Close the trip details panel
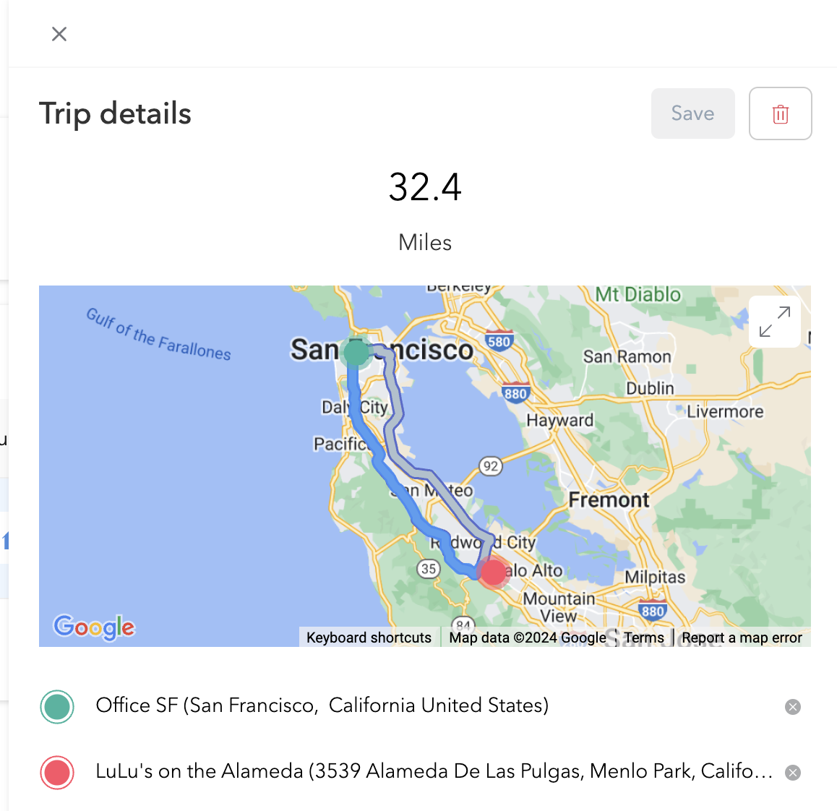 (x=59, y=34)
